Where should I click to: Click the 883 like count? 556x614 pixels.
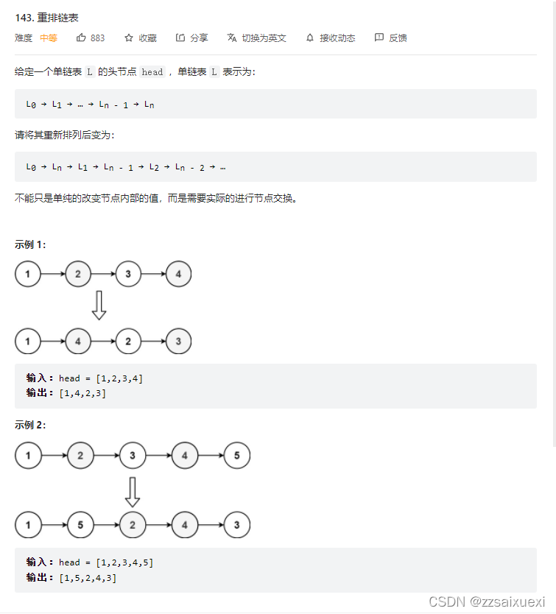tap(96, 38)
